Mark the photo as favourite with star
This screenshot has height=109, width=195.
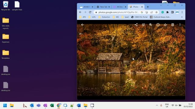pyautogui.click(x=165, y=25)
